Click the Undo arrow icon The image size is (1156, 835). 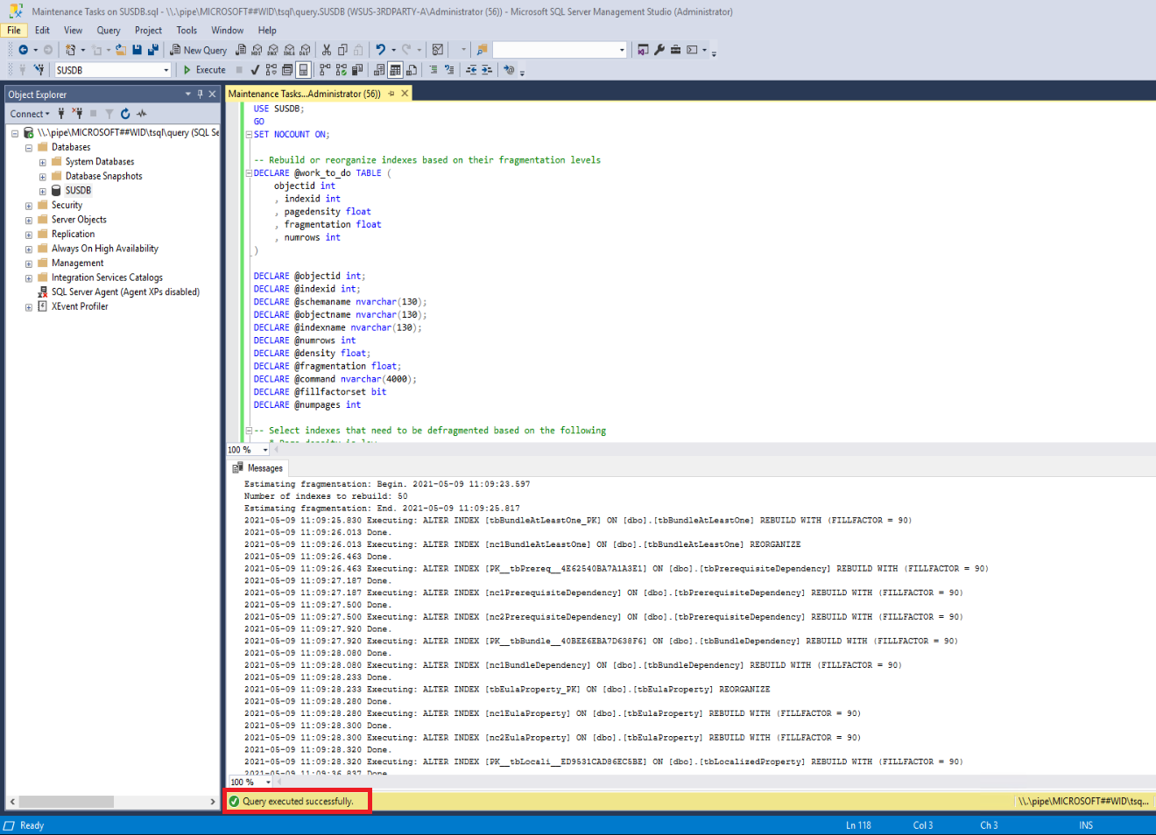pos(380,50)
